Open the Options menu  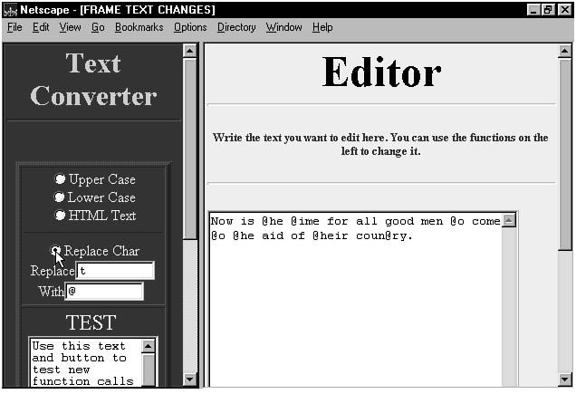click(190, 27)
